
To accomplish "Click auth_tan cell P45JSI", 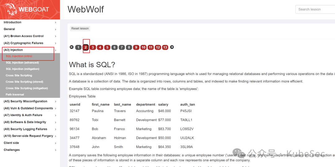I will pos(186,111).
